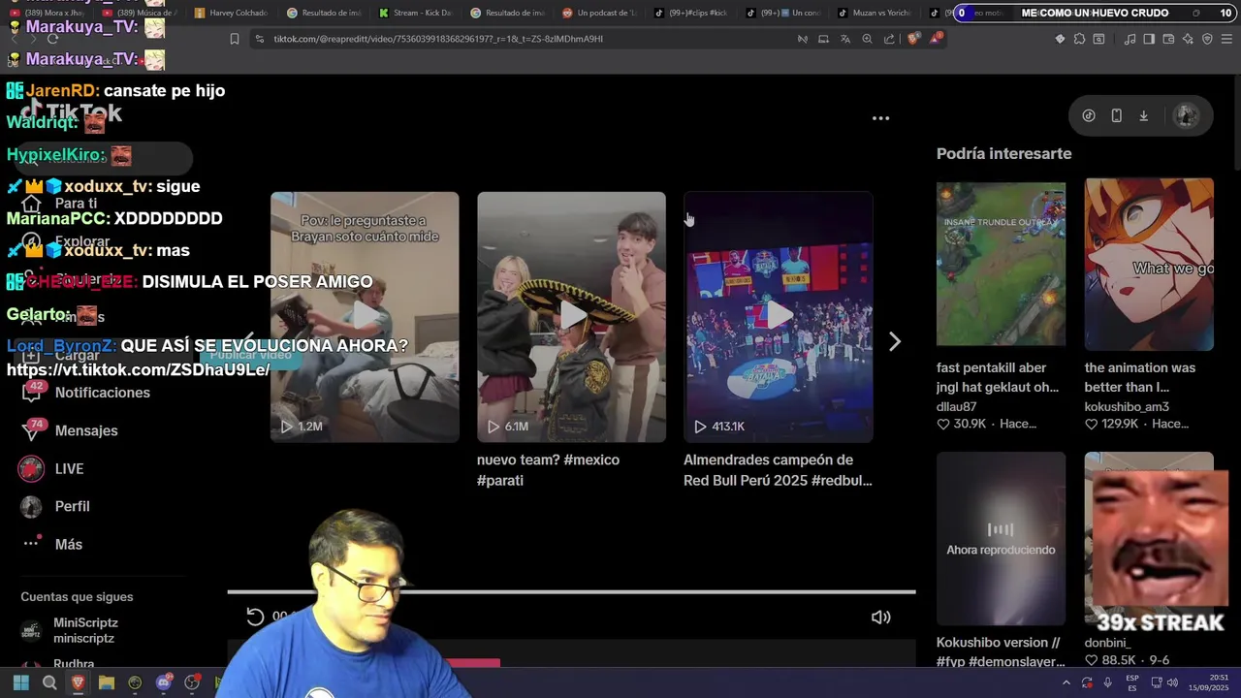The width and height of the screenshot is (1241, 698).
Task: Open the Windows Start button
Action: (x=20, y=682)
